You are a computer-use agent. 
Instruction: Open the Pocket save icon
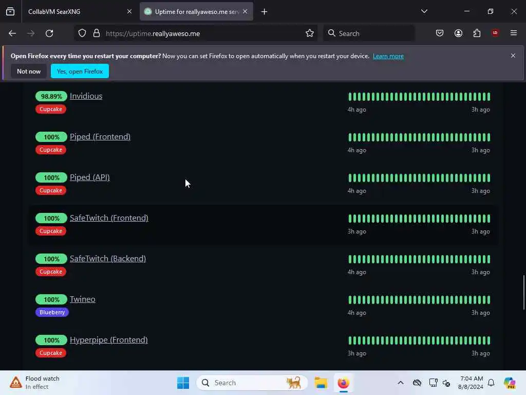pos(440,33)
